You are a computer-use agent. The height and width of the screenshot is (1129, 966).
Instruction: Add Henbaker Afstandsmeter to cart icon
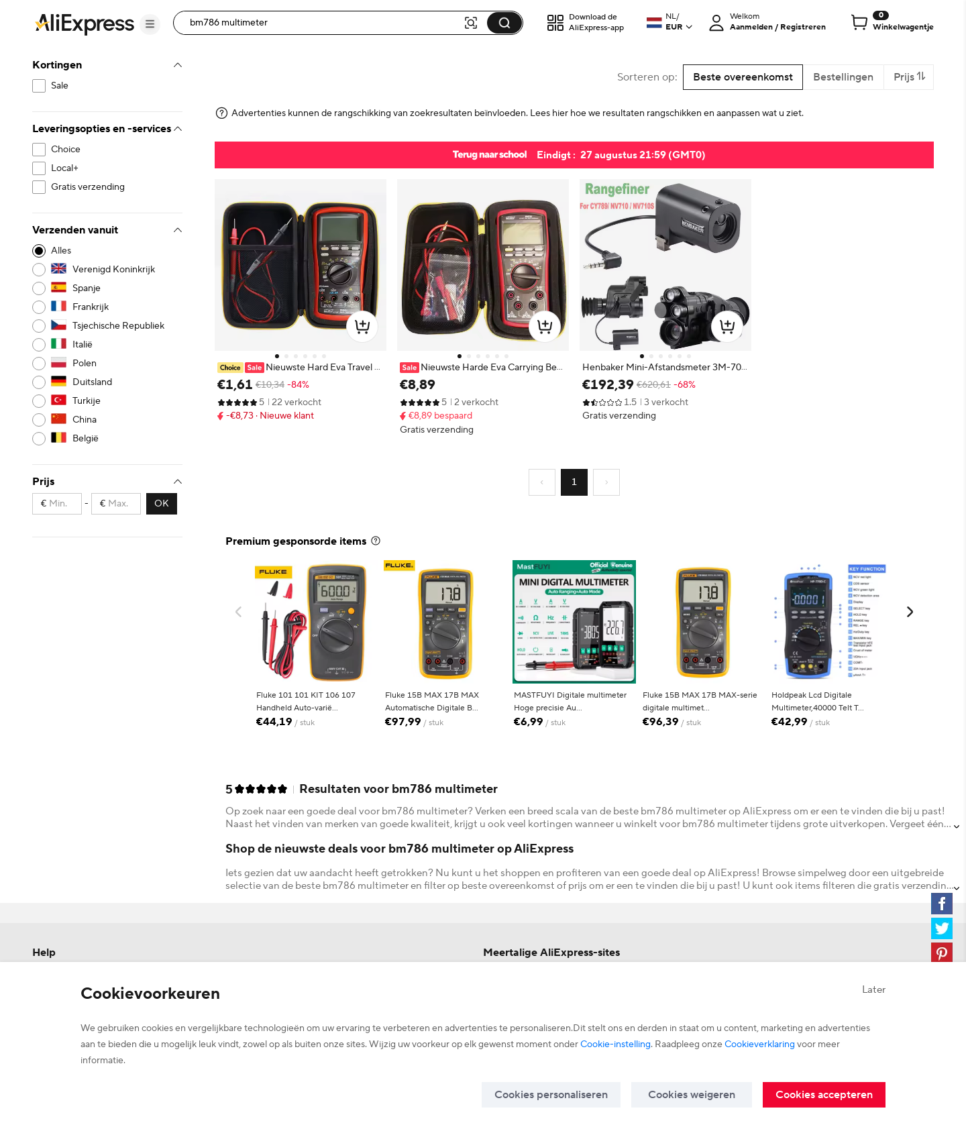(x=727, y=327)
